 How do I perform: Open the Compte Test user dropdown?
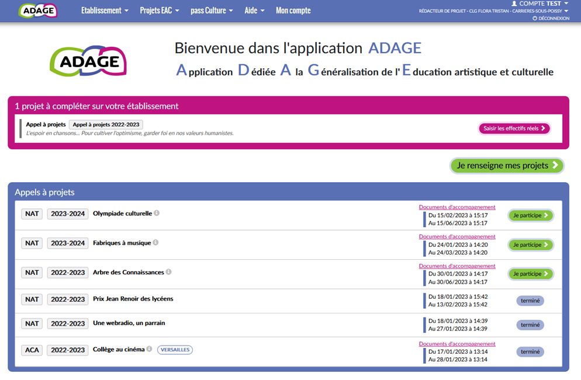click(x=539, y=4)
